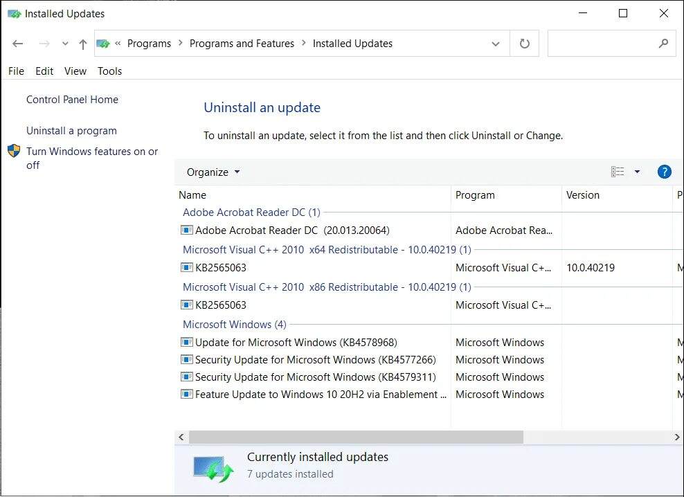
Task: Click Microsoft Windows cell in KB4578968 row
Action: pyautogui.click(x=500, y=343)
